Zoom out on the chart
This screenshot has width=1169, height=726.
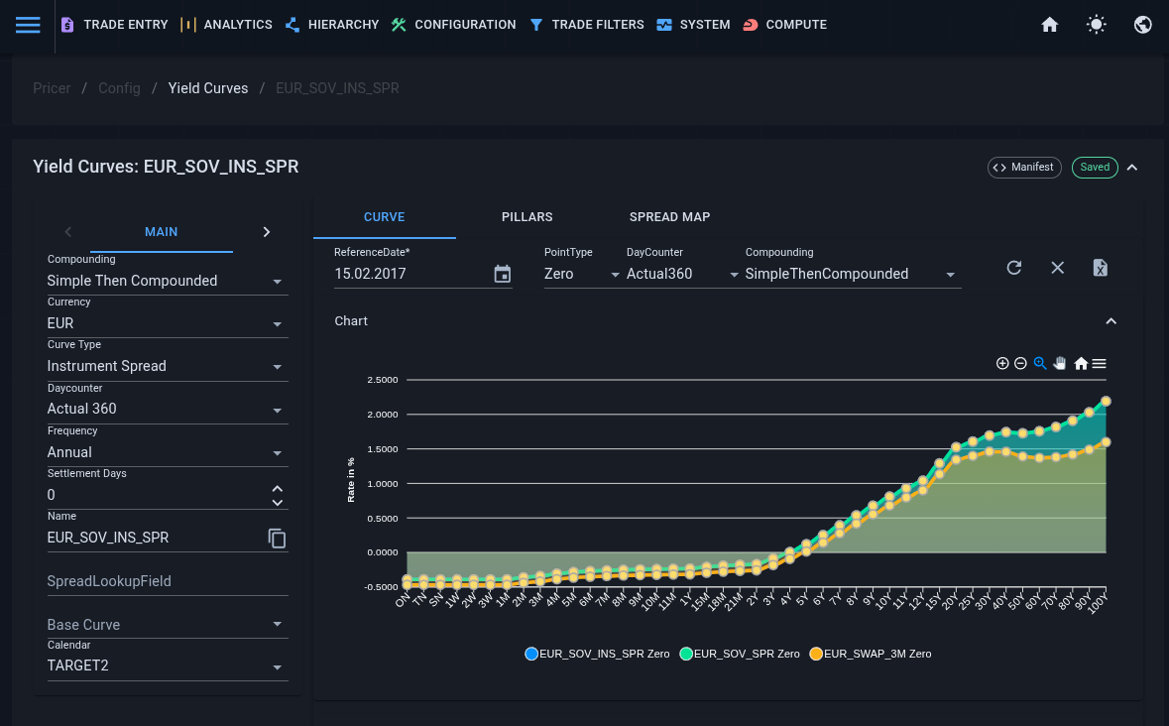tap(1020, 363)
